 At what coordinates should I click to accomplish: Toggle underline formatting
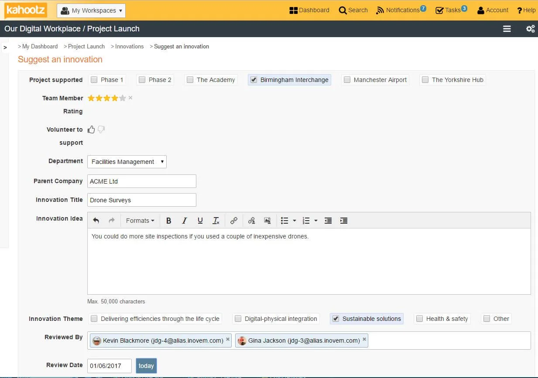click(x=200, y=221)
